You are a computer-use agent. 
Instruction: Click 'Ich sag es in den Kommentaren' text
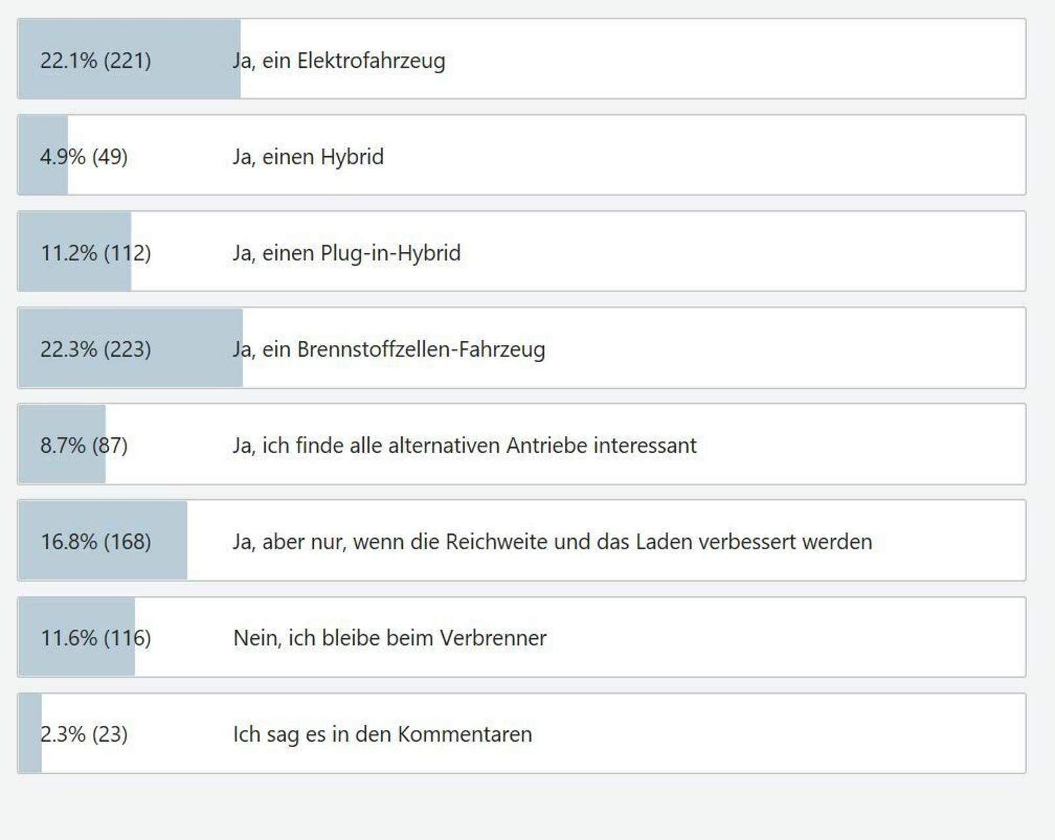click(382, 734)
